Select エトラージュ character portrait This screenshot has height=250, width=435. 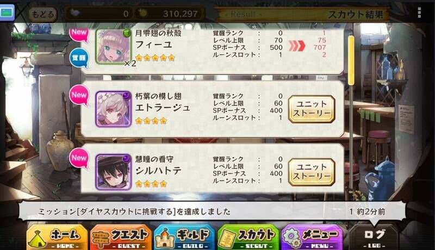(x=113, y=109)
